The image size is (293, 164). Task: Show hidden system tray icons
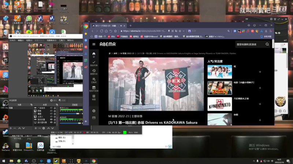(x=254, y=161)
